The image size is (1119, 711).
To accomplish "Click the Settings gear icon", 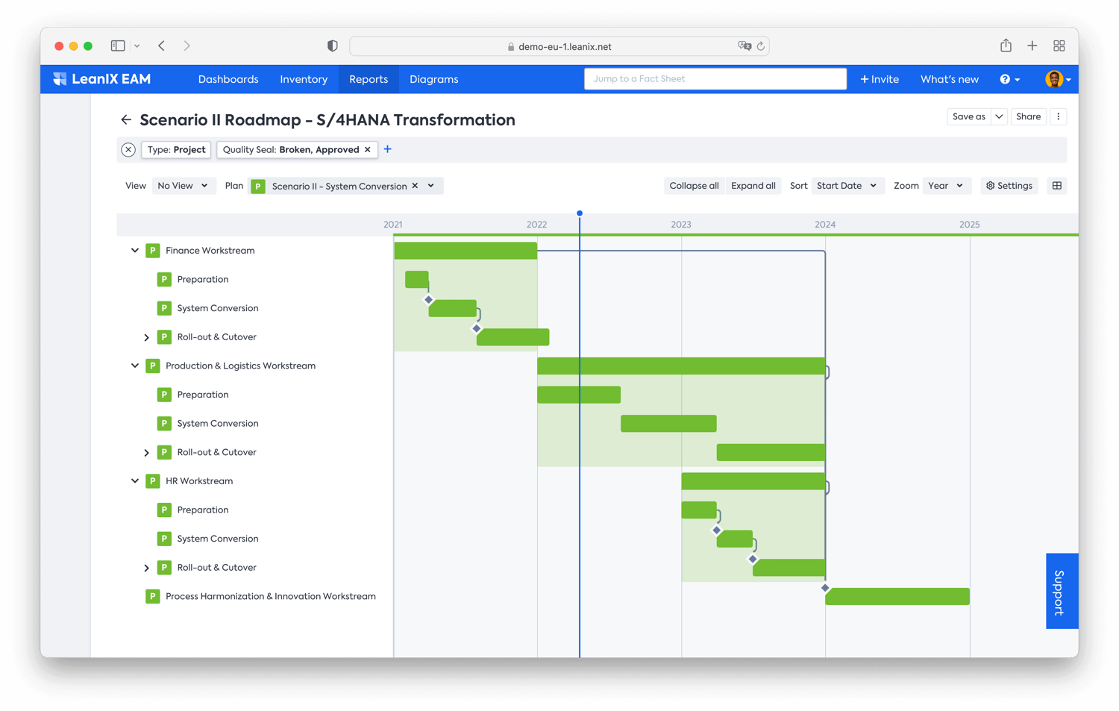I will point(1009,185).
